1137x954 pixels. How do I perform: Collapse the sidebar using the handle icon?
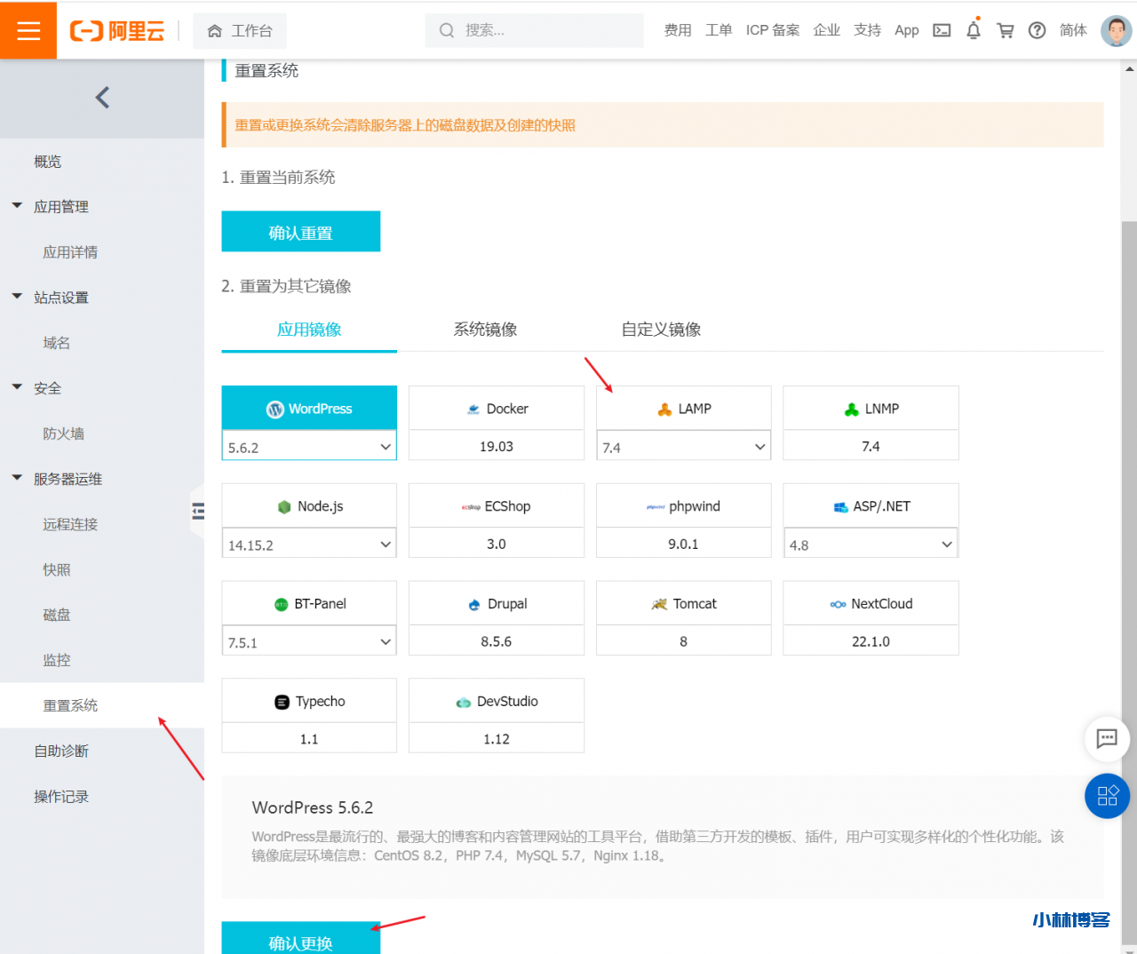pos(198,511)
